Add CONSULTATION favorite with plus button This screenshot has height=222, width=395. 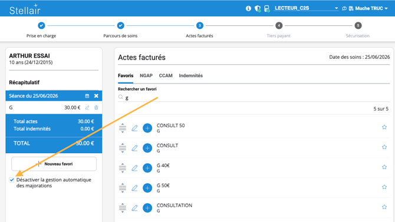(x=147, y=208)
